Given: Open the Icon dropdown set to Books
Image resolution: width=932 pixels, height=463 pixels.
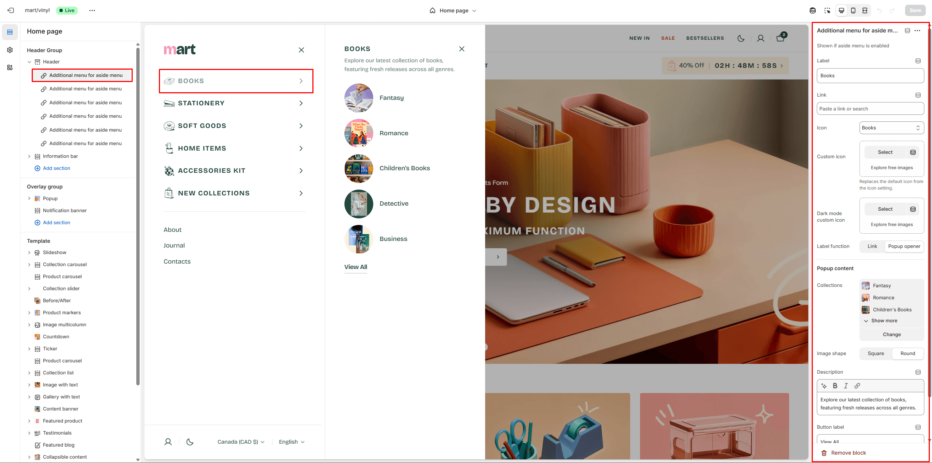Looking at the screenshot, I should (x=891, y=128).
